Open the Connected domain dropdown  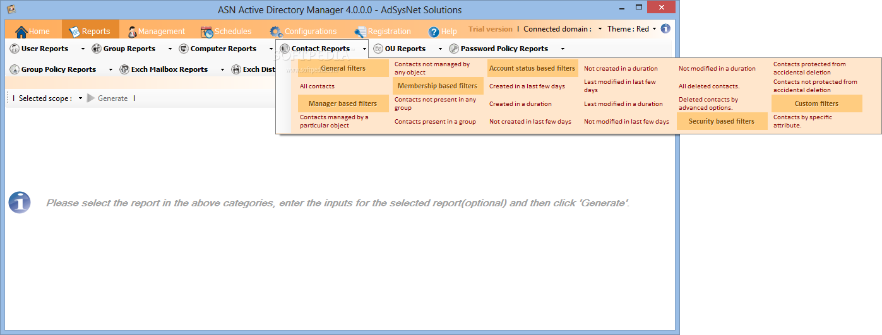point(600,29)
